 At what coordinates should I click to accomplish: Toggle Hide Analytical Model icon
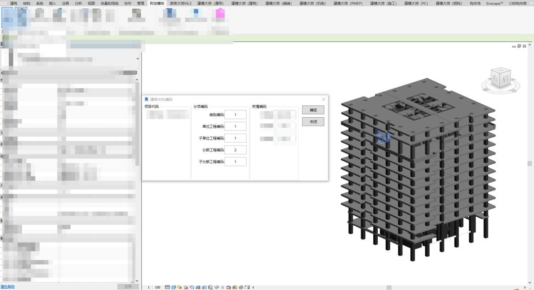[x=235, y=287]
